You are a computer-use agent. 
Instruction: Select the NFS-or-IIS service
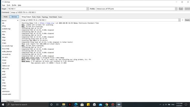coord(5,69)
